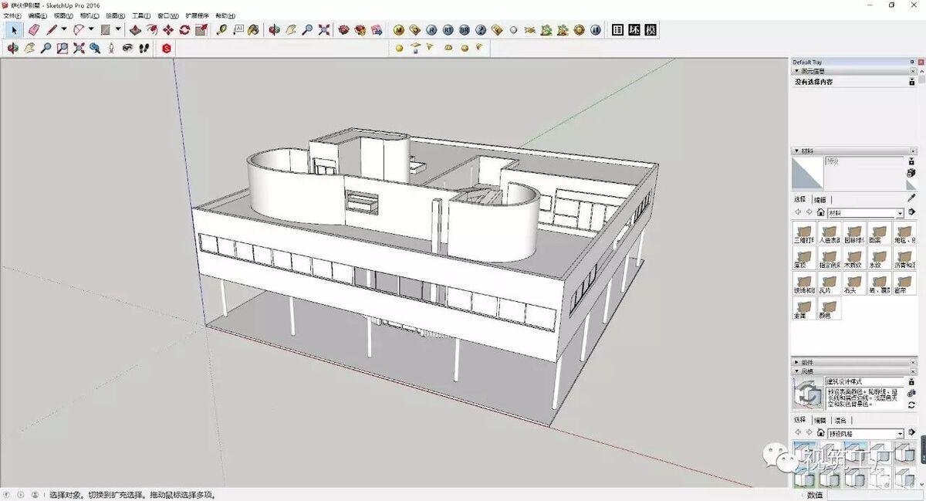Select the material eyedropper sample tool
The width and height of the screenshot is (926, 501).
point(911,199)
